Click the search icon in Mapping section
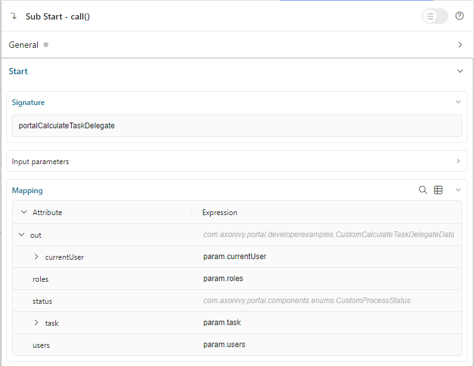The height and width of the screenshot is (366, 474). [423, 190]
